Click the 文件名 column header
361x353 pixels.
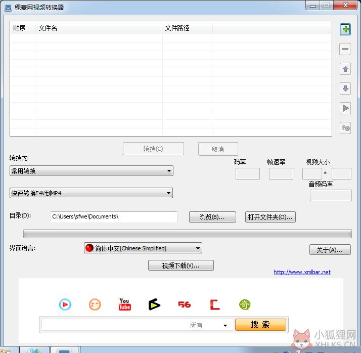pos(99,28)
